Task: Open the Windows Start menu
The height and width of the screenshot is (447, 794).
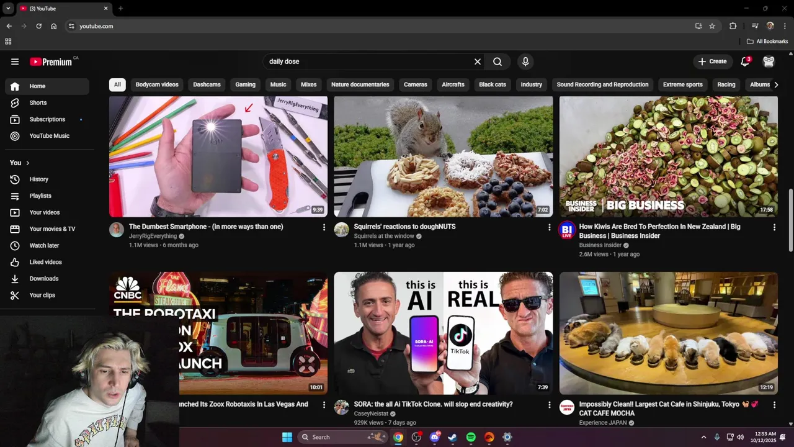Action: [x=287, y=437]
